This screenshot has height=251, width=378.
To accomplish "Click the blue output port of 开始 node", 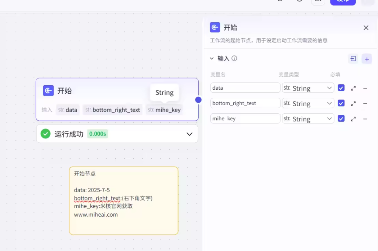I will [198, 100].
